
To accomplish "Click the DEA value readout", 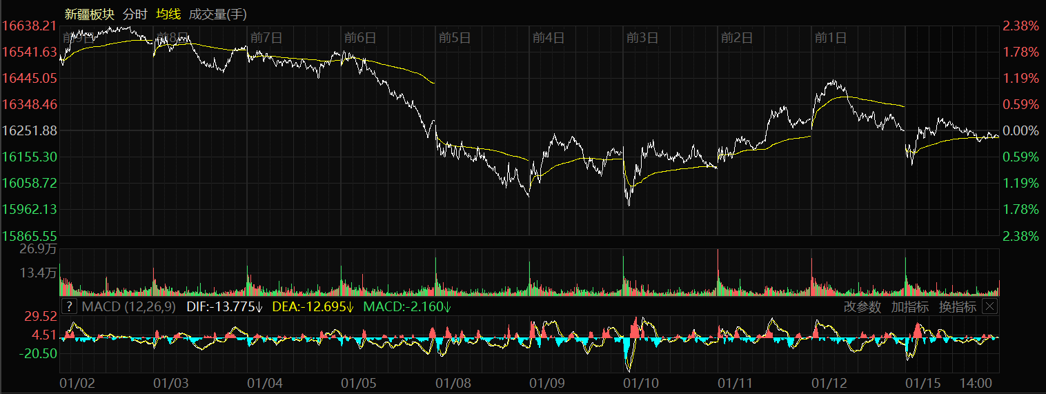I will tap(313, 307).
